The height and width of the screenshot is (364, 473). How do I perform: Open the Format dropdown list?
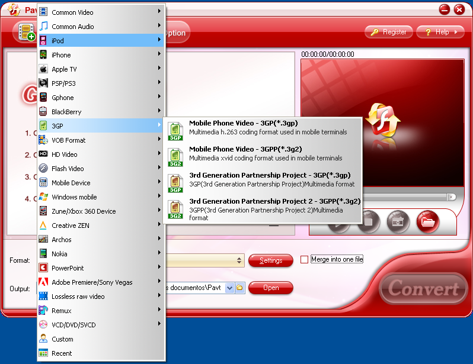coord(239,260)
